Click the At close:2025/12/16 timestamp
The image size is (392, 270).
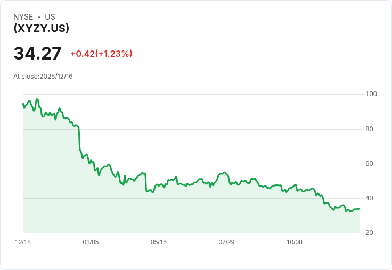pyautogui.click(x=43, y=77)
